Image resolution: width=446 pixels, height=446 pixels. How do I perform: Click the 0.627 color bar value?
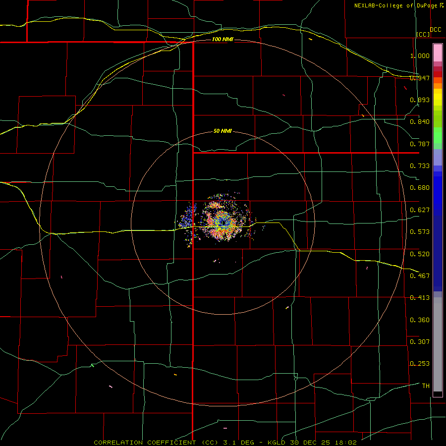pyautogui.click(x=420, y=210)
